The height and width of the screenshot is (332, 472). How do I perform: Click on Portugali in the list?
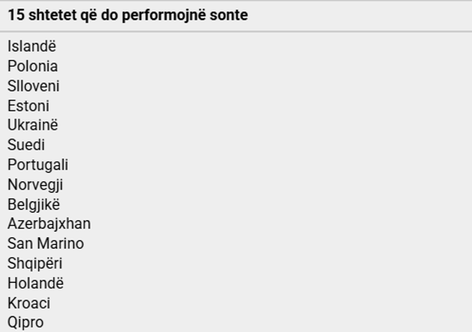point(38,165)
